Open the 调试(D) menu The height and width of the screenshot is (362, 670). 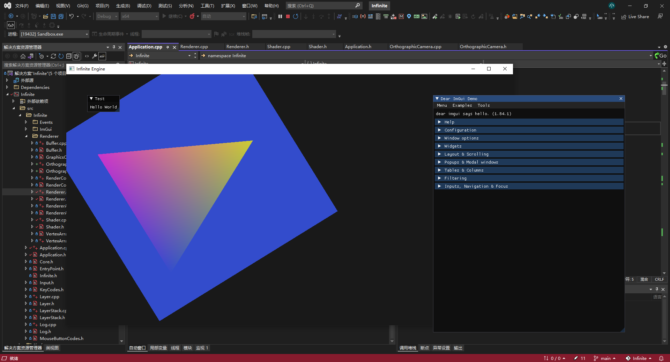(144, 6)
